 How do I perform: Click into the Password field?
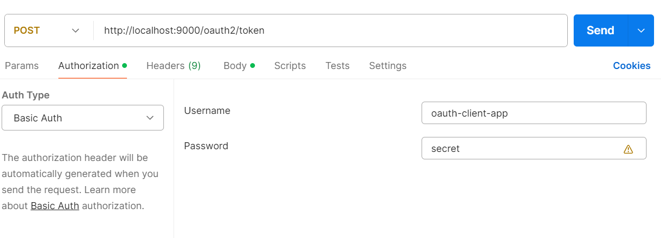pyautogui.click(x=520, y=149)
